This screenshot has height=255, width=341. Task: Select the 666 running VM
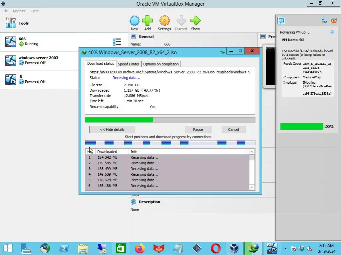tap(64, 42)
